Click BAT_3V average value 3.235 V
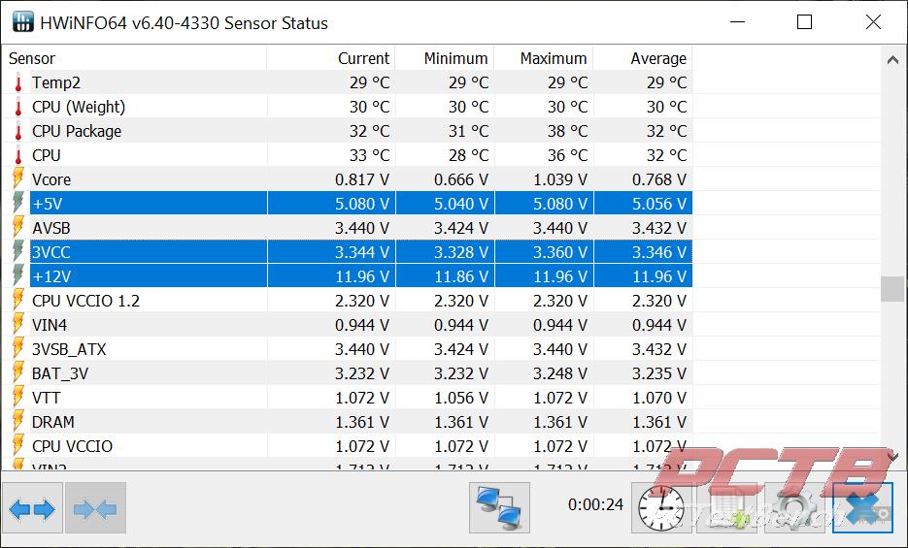The width and height of the screenshot is (908, 548). tap(659, 374)
